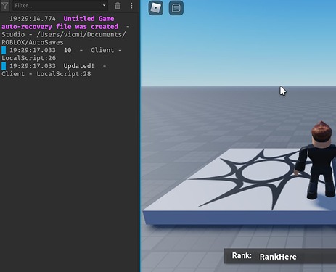Click the ROBLOX/AutoSaves path text
Viewport: 336px width, 272px height.
33,42
